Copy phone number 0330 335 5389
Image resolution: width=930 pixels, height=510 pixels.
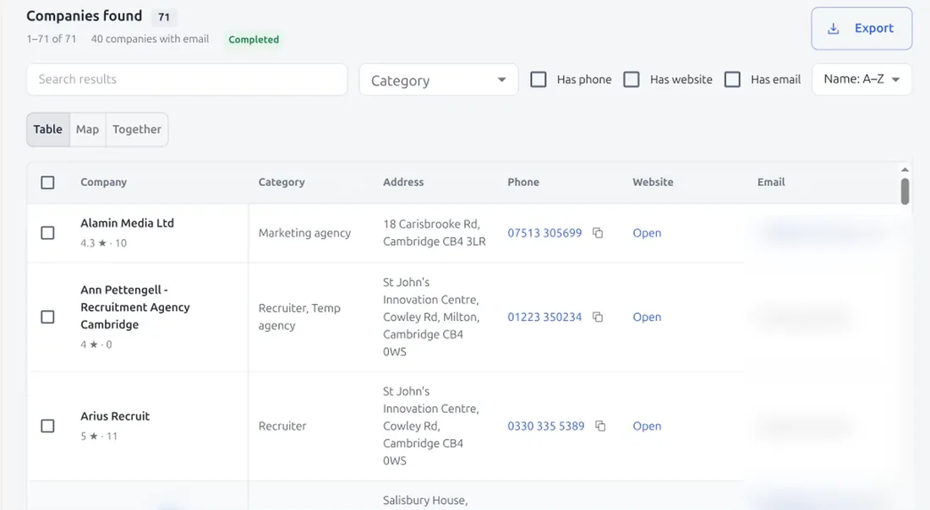[600, 426]
